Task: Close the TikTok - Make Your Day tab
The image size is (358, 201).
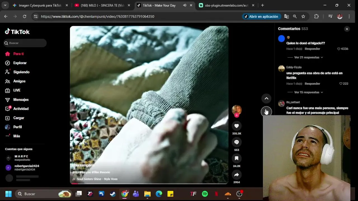Action: [x=191, y=5]
